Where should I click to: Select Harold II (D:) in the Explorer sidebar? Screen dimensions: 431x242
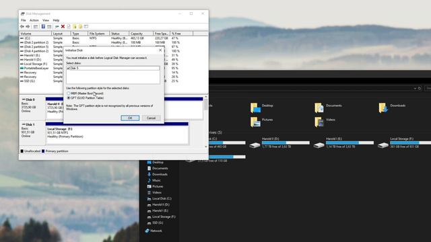point(159,204)
